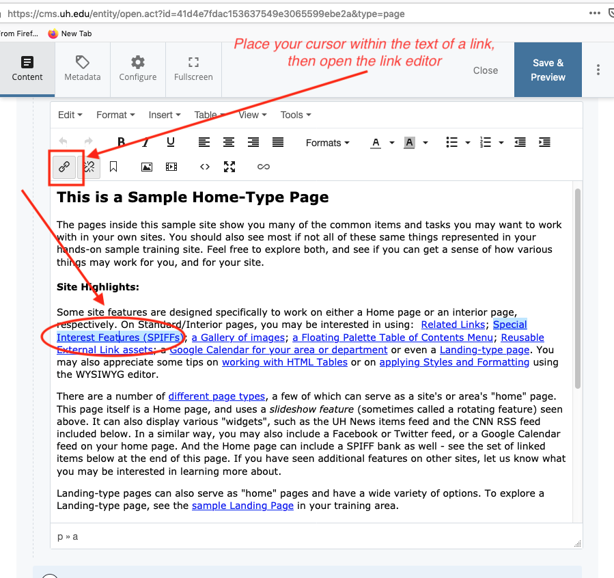This screenshot has width=614, height=578.
Task: Click the Undo arrow
Action: 63,141
